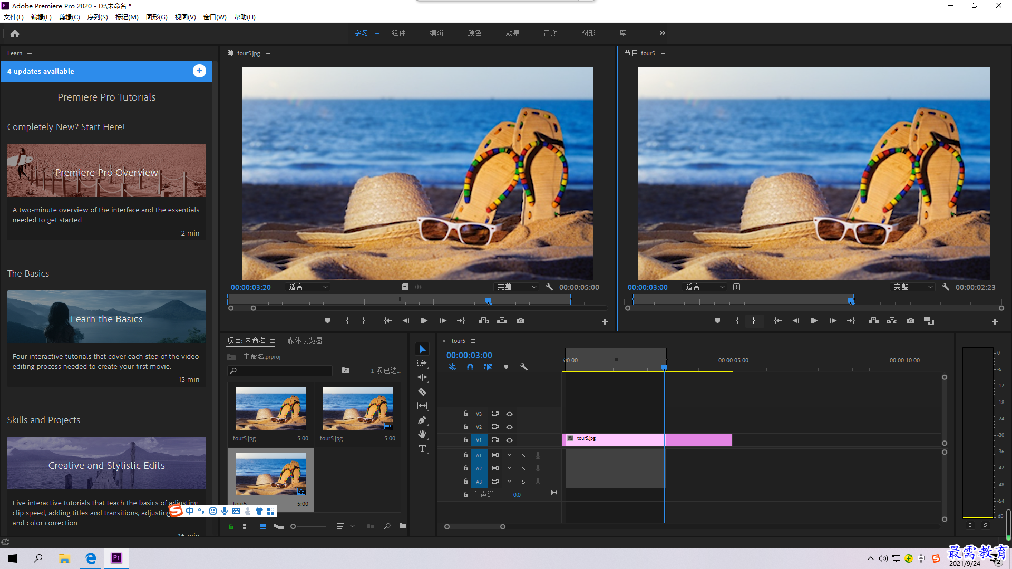
Task: Toggle linked selection in timeline
Action: pos(488,367)
